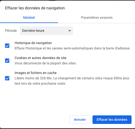Screen dimensions: 135x129
Task: Click the Cookies et autres données de site label
Action: pos(40,58)
